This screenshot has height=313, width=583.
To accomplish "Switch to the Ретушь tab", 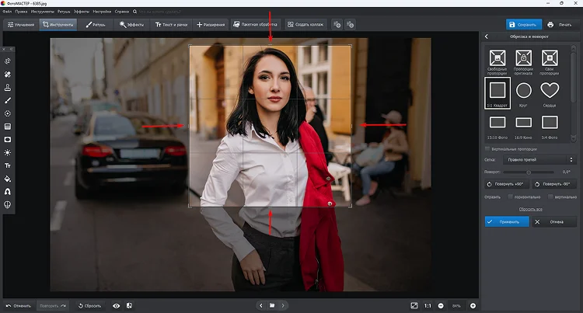I will coord(96,25).
